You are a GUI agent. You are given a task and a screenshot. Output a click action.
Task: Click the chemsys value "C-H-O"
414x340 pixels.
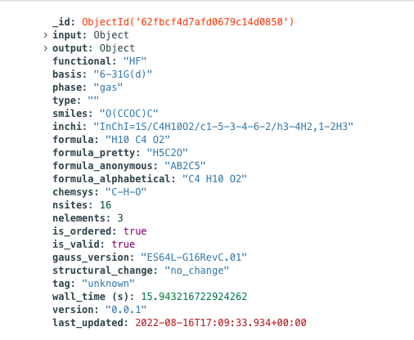[126, 192]
